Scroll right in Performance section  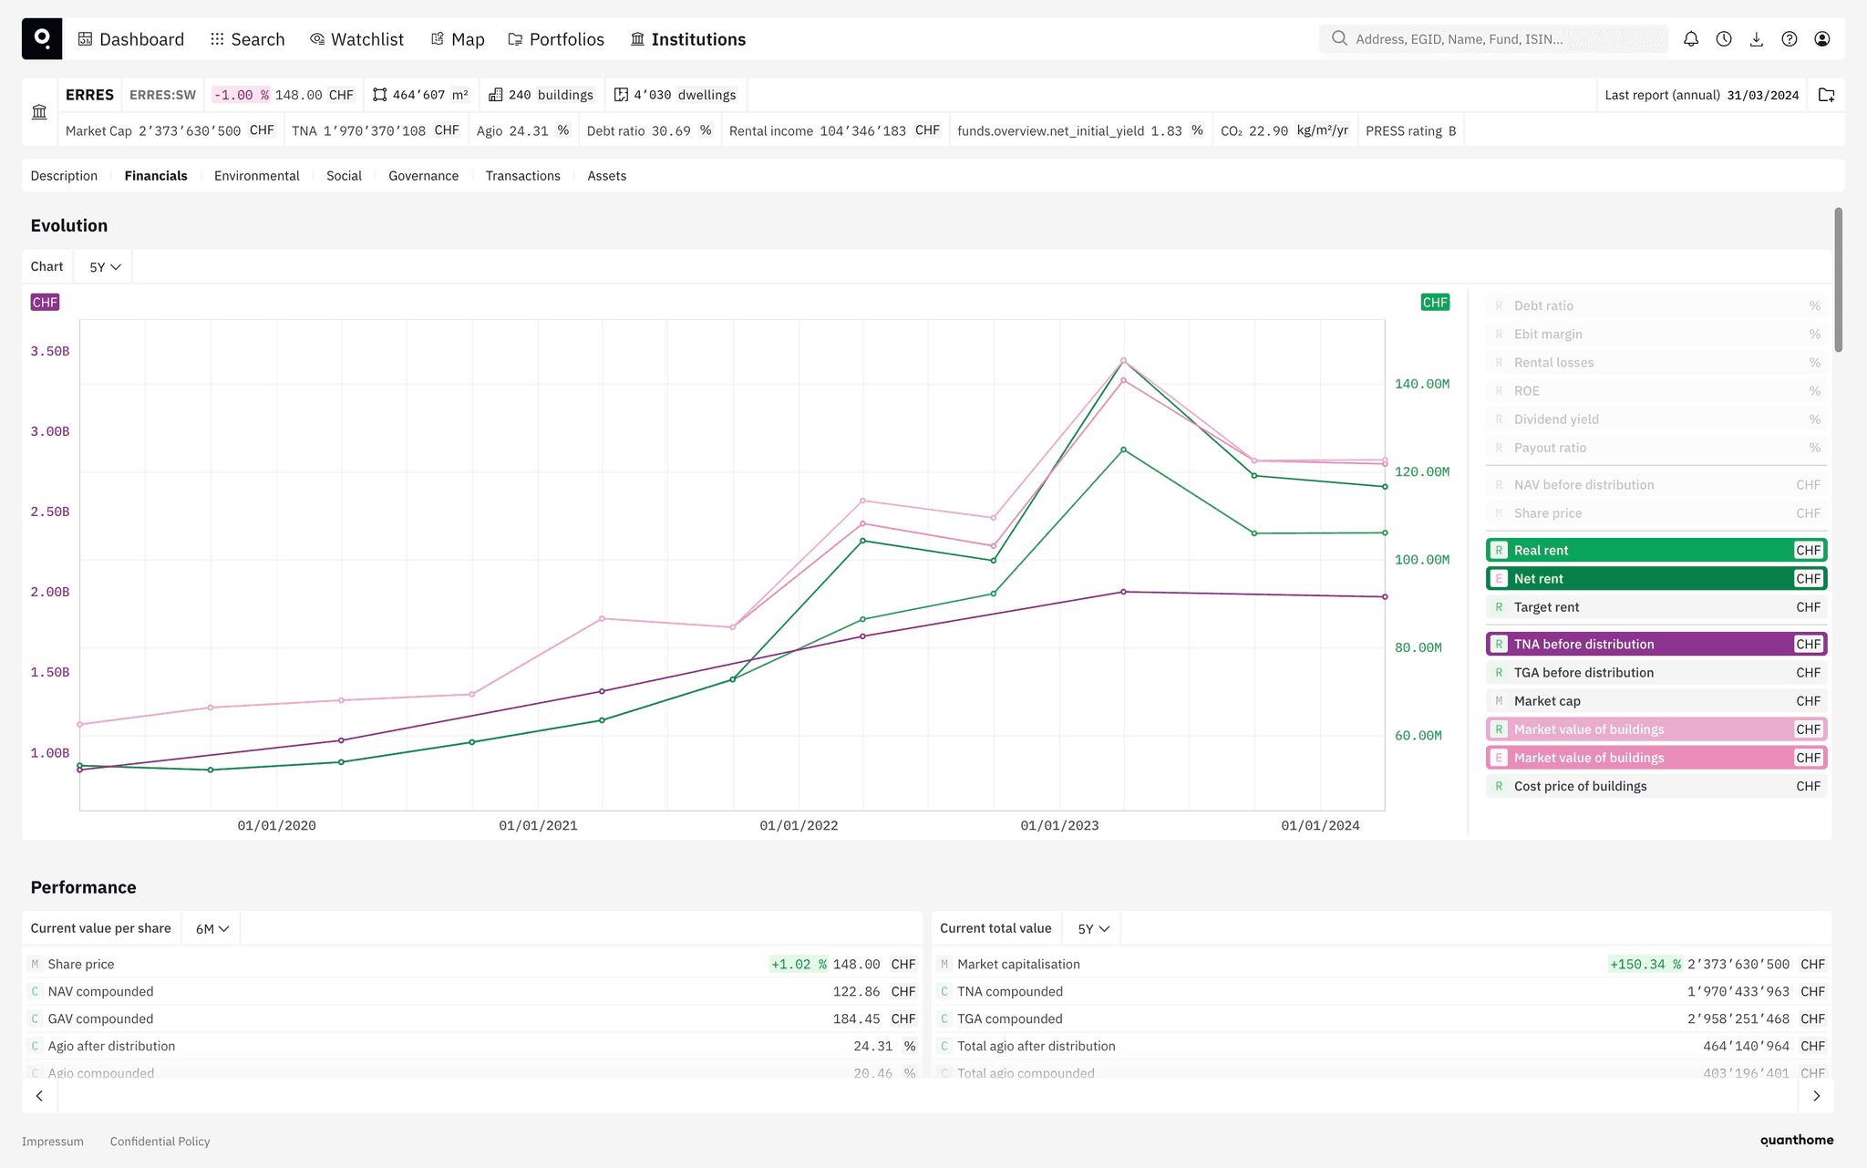(x=1816, y=1095)
